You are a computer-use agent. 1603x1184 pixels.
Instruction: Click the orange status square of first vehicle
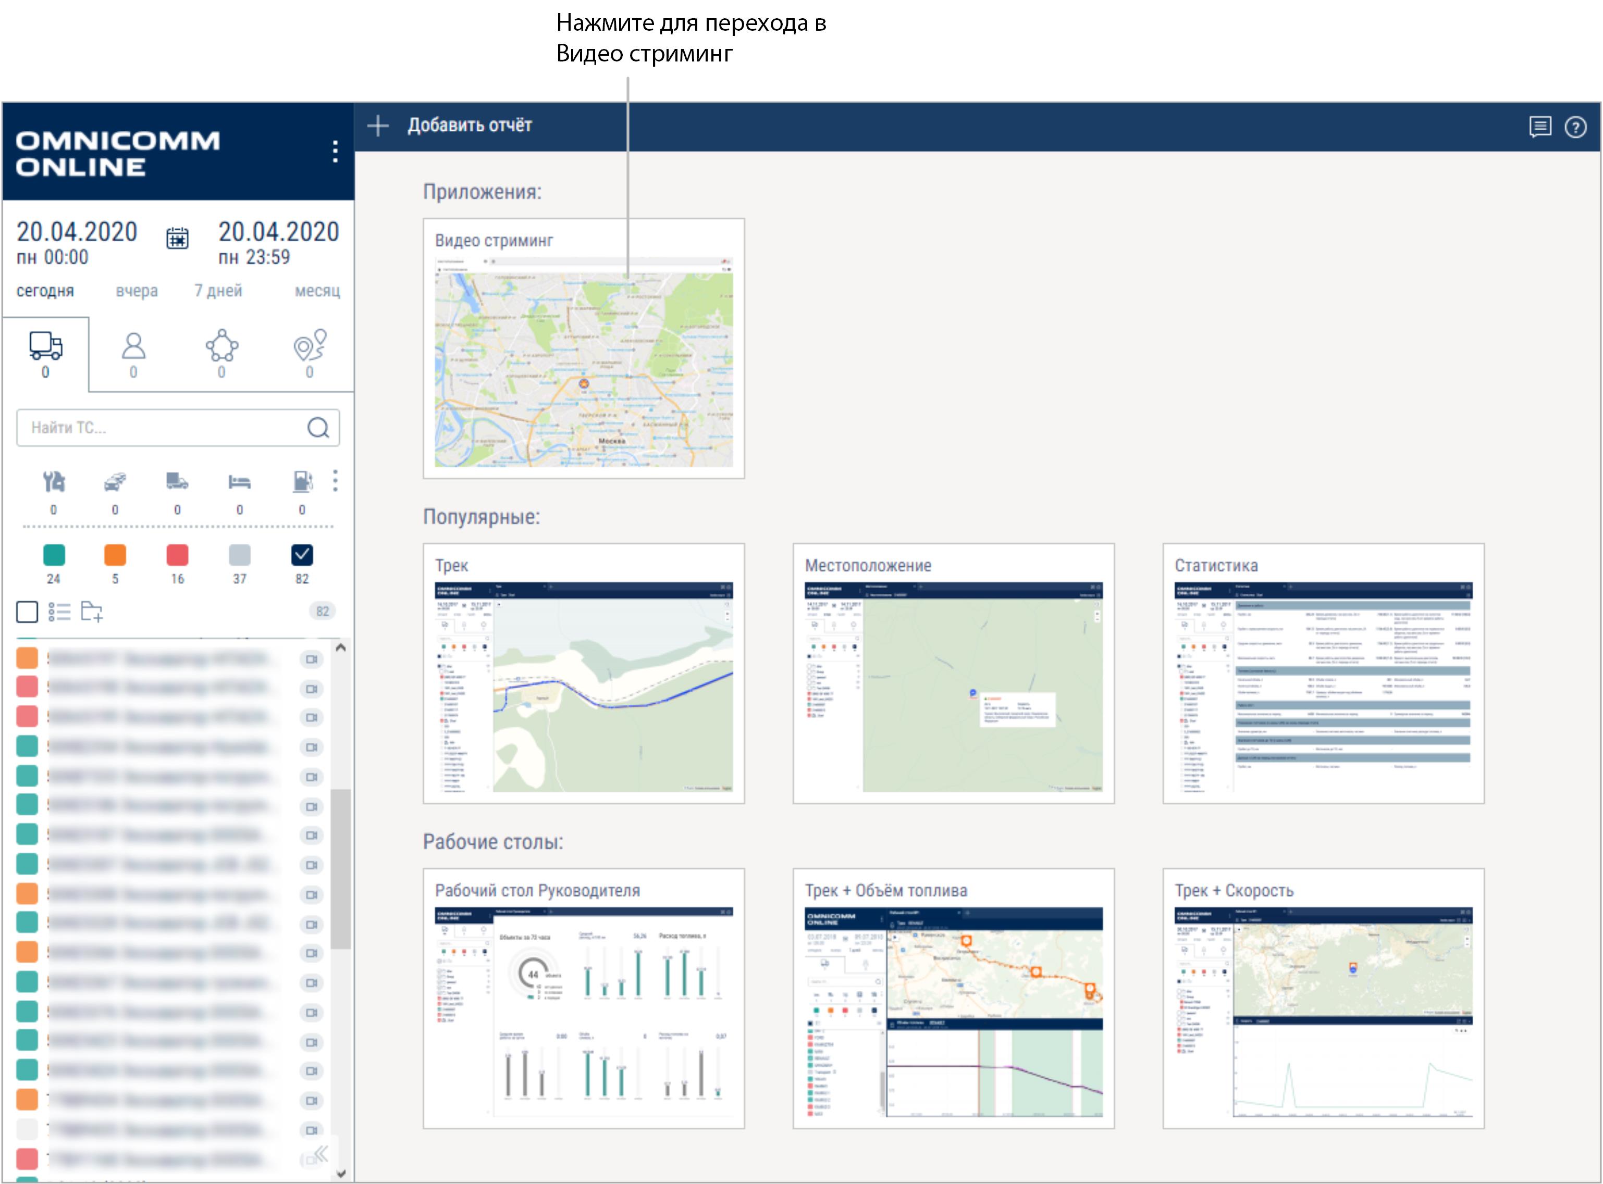tap(27, 658)
